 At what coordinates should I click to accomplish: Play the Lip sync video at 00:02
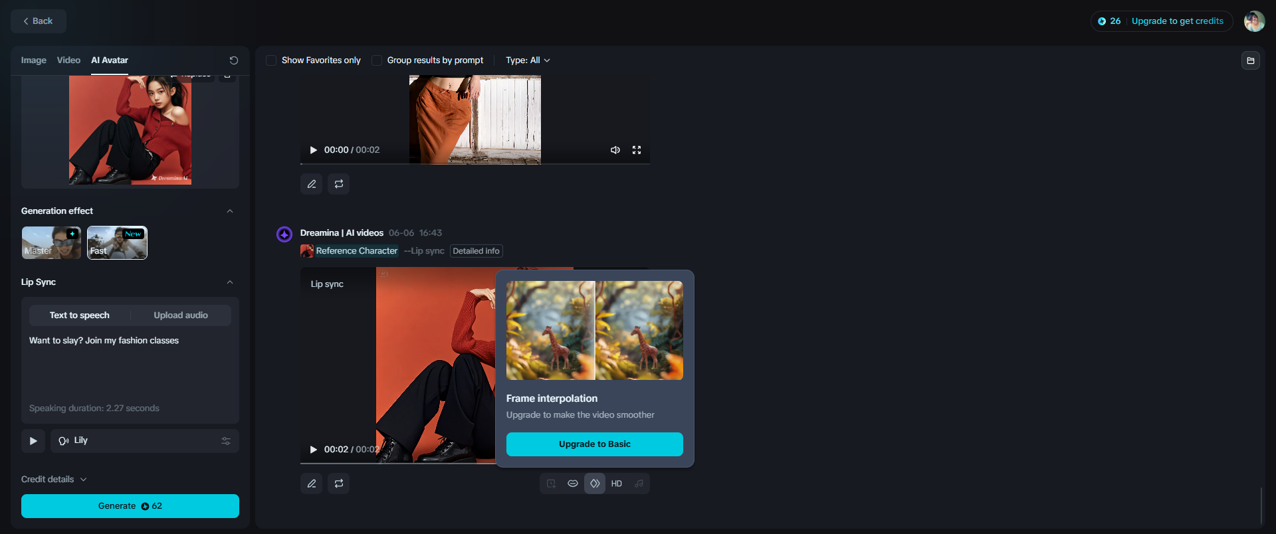[x=314, y=450]
